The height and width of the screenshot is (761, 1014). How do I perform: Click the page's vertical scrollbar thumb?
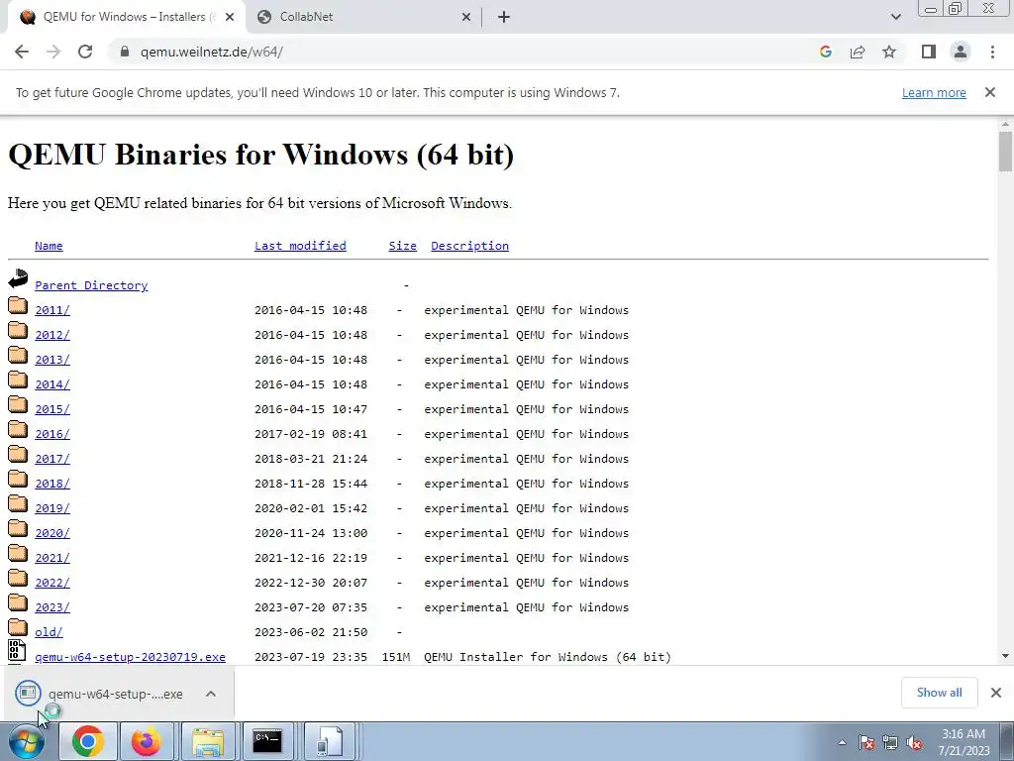click(1005, 152)
